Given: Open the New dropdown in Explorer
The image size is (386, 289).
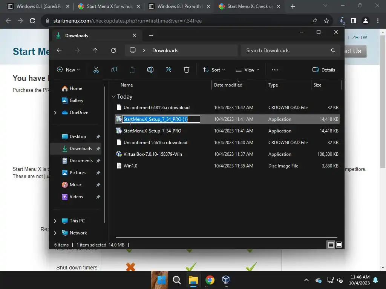Looking at the screenshot, I should [68, 70].
